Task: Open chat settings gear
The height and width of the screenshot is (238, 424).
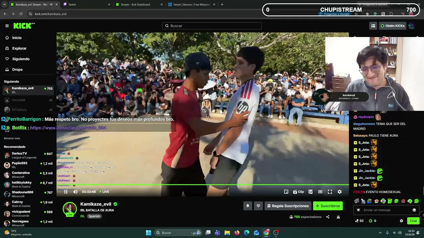Action: coord(401,221)
